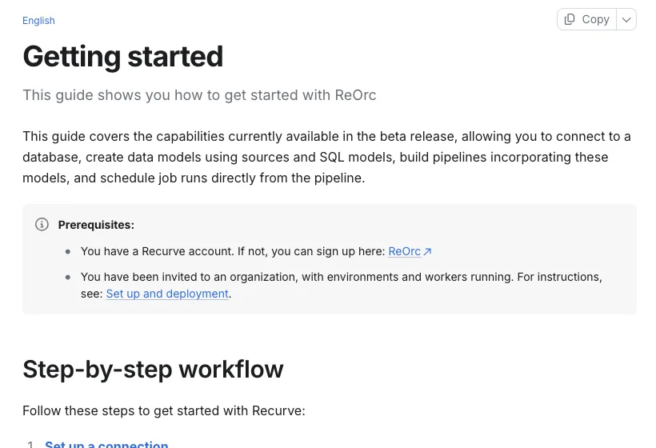Click the Prerequisites: label

96,225
